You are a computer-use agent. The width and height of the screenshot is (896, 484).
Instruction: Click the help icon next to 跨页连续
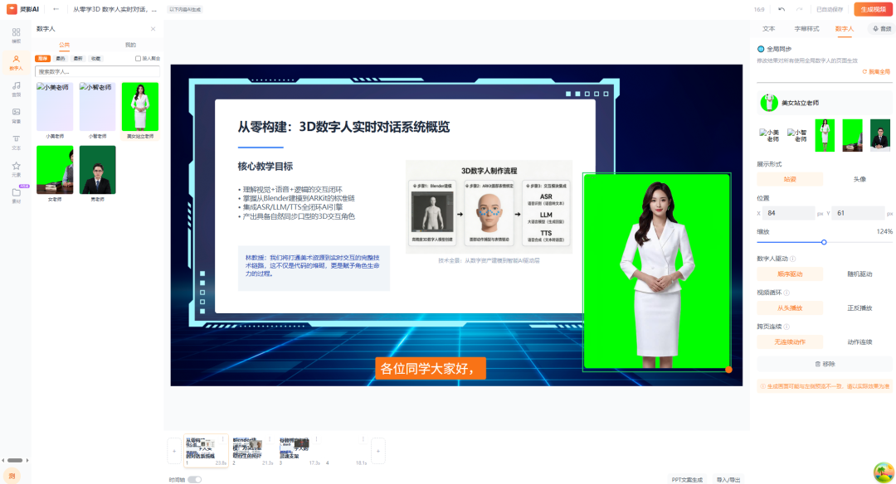(786, 327)
